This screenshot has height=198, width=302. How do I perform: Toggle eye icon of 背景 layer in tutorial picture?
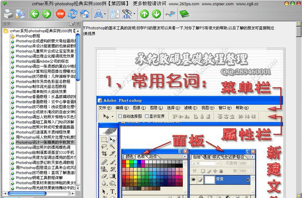193,180
